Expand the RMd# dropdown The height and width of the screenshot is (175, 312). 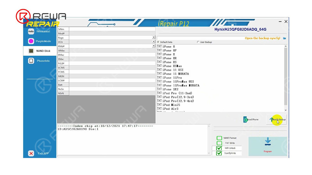tap(153, 46)
